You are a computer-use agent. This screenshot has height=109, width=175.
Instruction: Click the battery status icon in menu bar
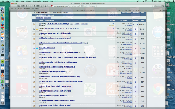(x=156, y=1)
